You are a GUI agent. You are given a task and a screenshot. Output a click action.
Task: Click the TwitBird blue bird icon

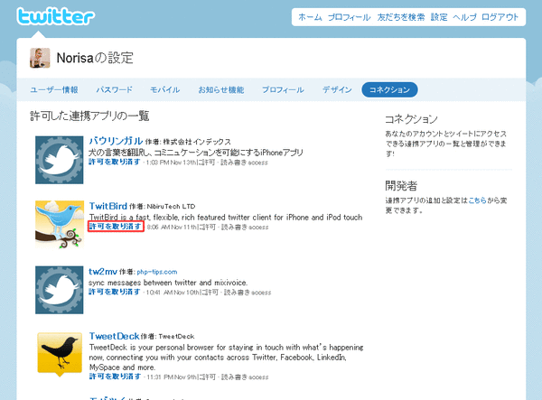(x=60, y=225)
